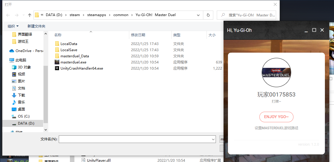Open OneDrive in the sidebar

point(26,51)
